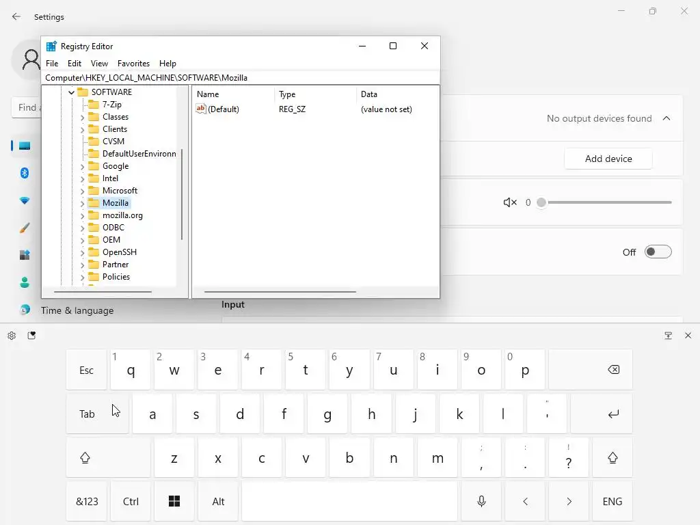700x525 pixels.
Task: Select the SOFTWARE key folder icon
Action: point(83,92)
